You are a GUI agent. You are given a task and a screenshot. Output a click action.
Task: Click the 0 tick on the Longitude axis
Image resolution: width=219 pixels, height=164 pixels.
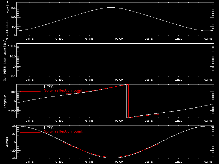(15, 101)
